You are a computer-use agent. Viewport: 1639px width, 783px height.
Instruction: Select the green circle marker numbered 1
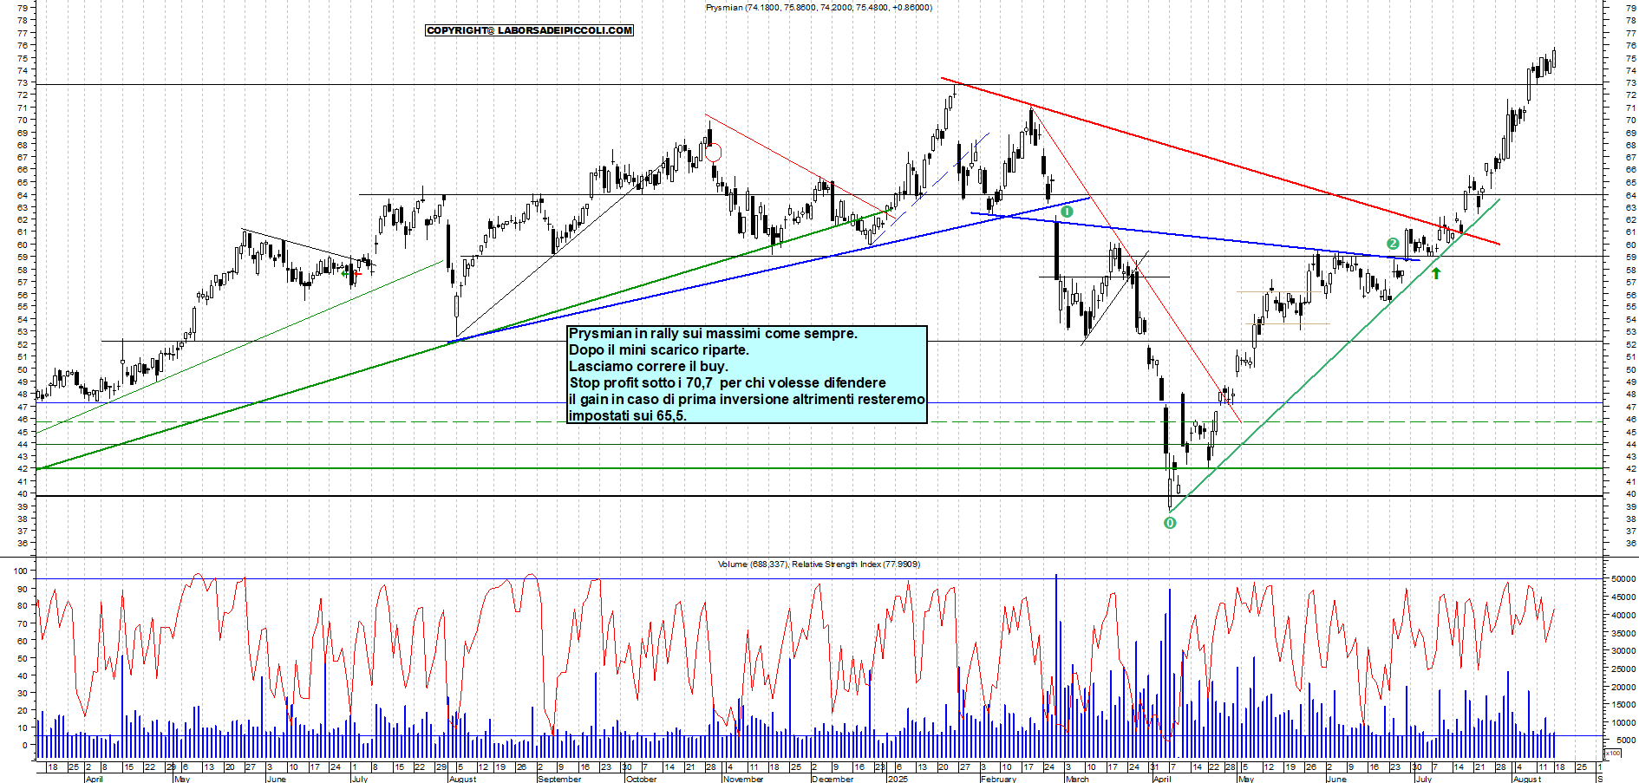pos(1068,212)
